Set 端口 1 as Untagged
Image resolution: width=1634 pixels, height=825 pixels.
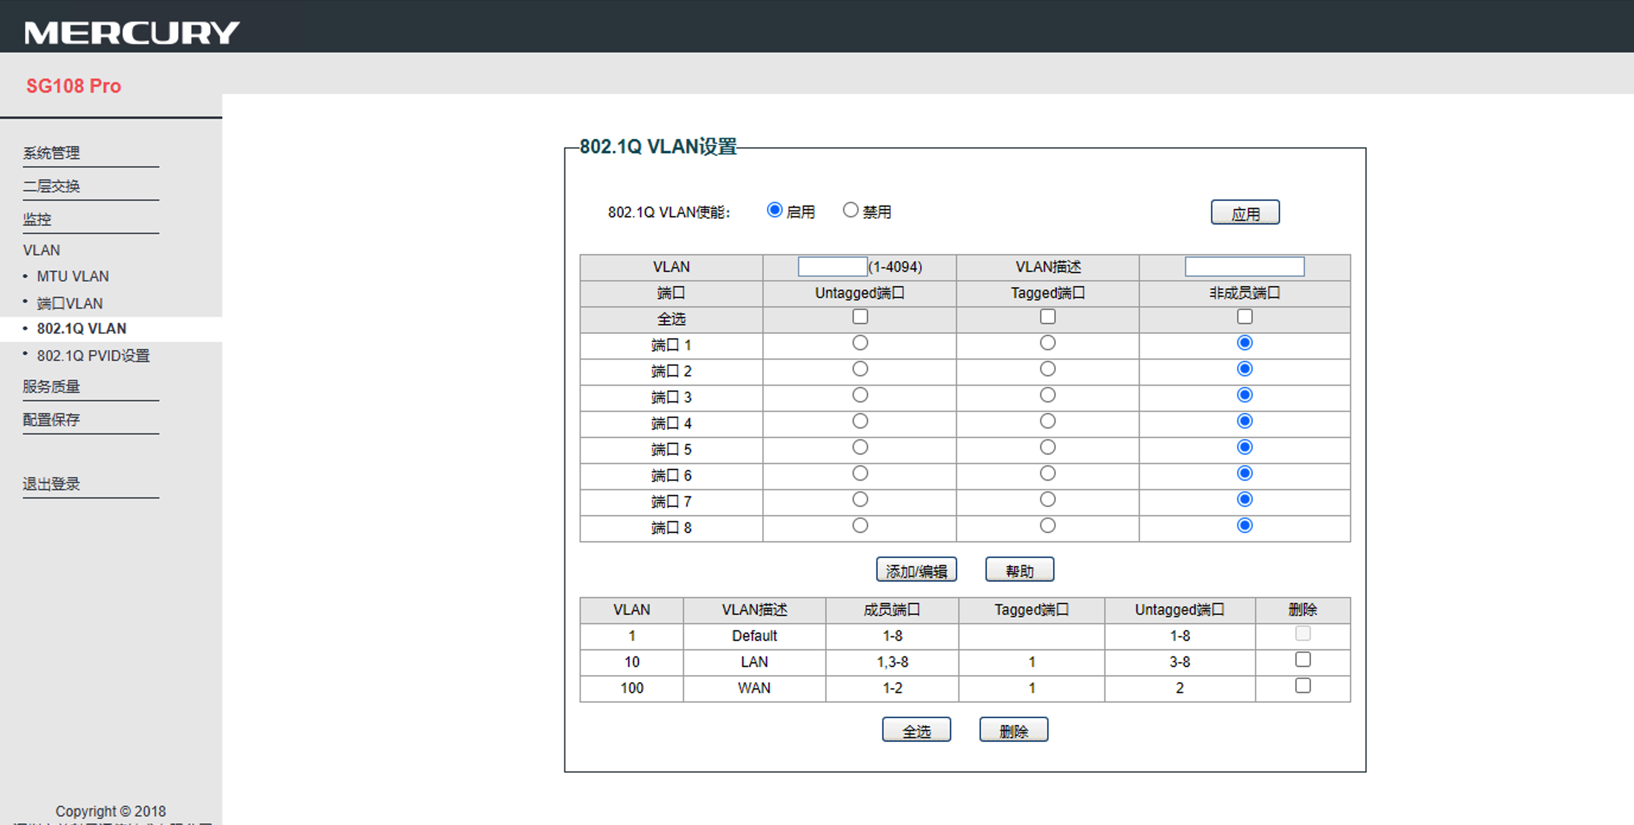[860, 343]
